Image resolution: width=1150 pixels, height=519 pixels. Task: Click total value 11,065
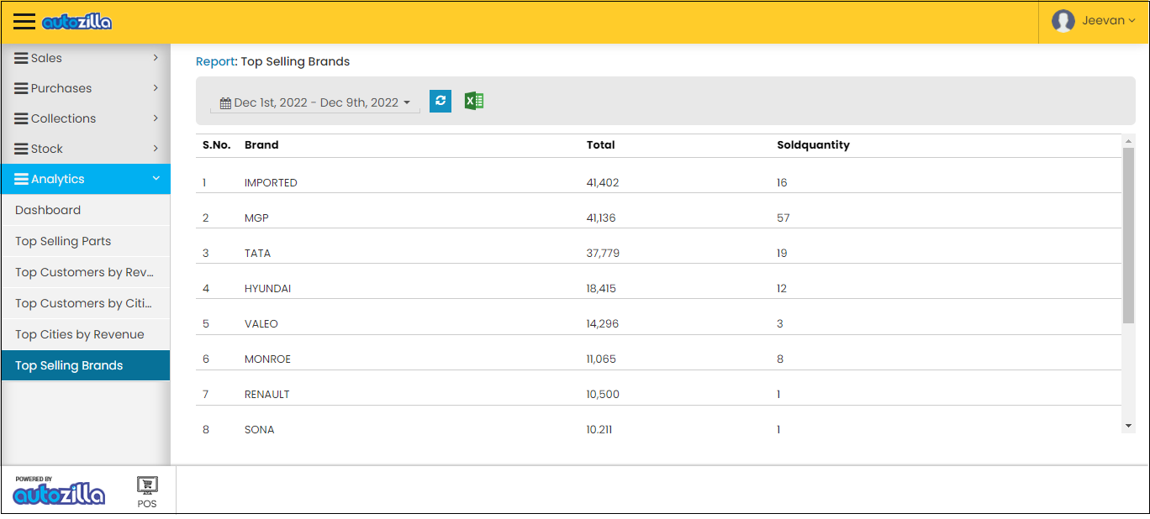pyautogui.click(x=601, y=359)
